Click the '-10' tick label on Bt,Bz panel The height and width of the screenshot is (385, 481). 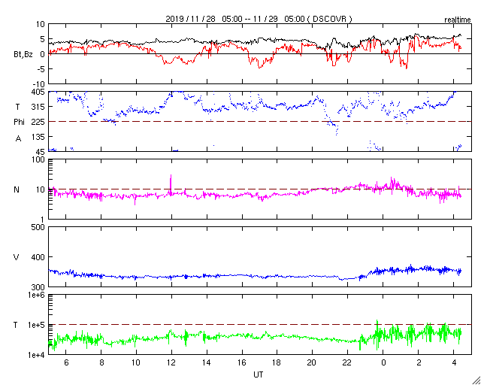click(40, 84)
